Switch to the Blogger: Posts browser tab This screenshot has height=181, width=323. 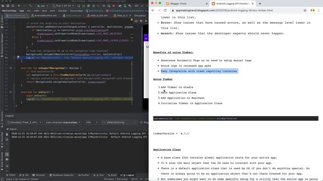coord(178,4)
